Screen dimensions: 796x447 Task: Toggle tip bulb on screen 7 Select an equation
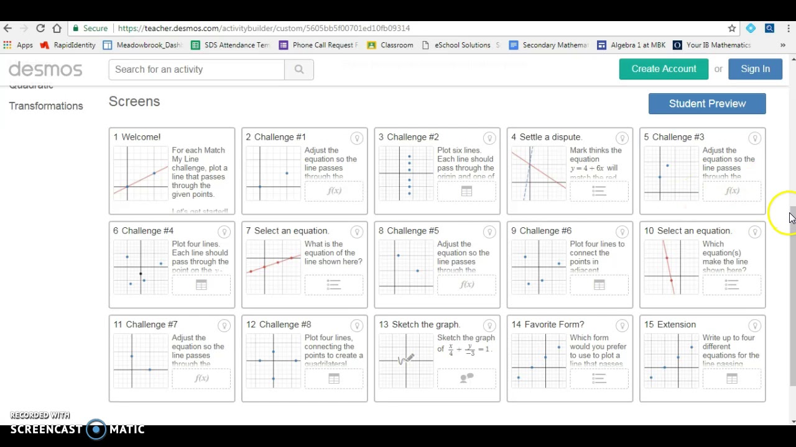tap(356, 232)
